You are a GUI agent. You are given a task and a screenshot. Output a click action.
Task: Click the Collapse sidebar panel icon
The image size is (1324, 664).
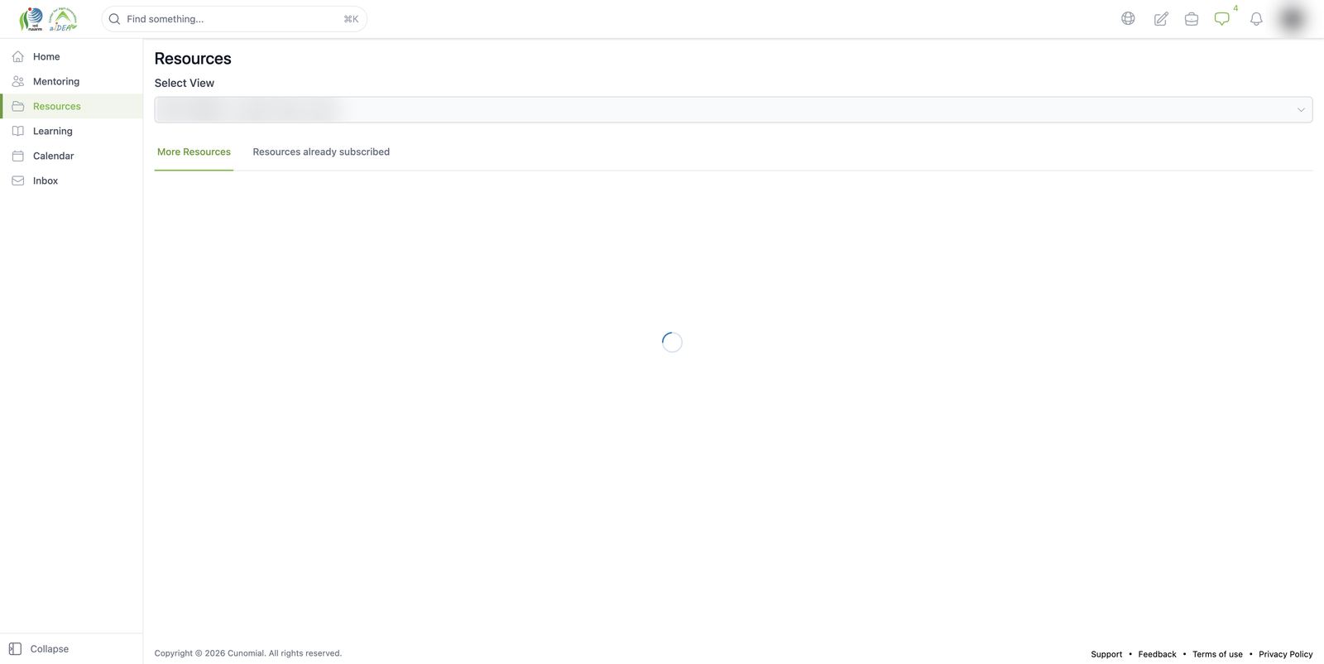pyautogui.click(x=15, y=649)
